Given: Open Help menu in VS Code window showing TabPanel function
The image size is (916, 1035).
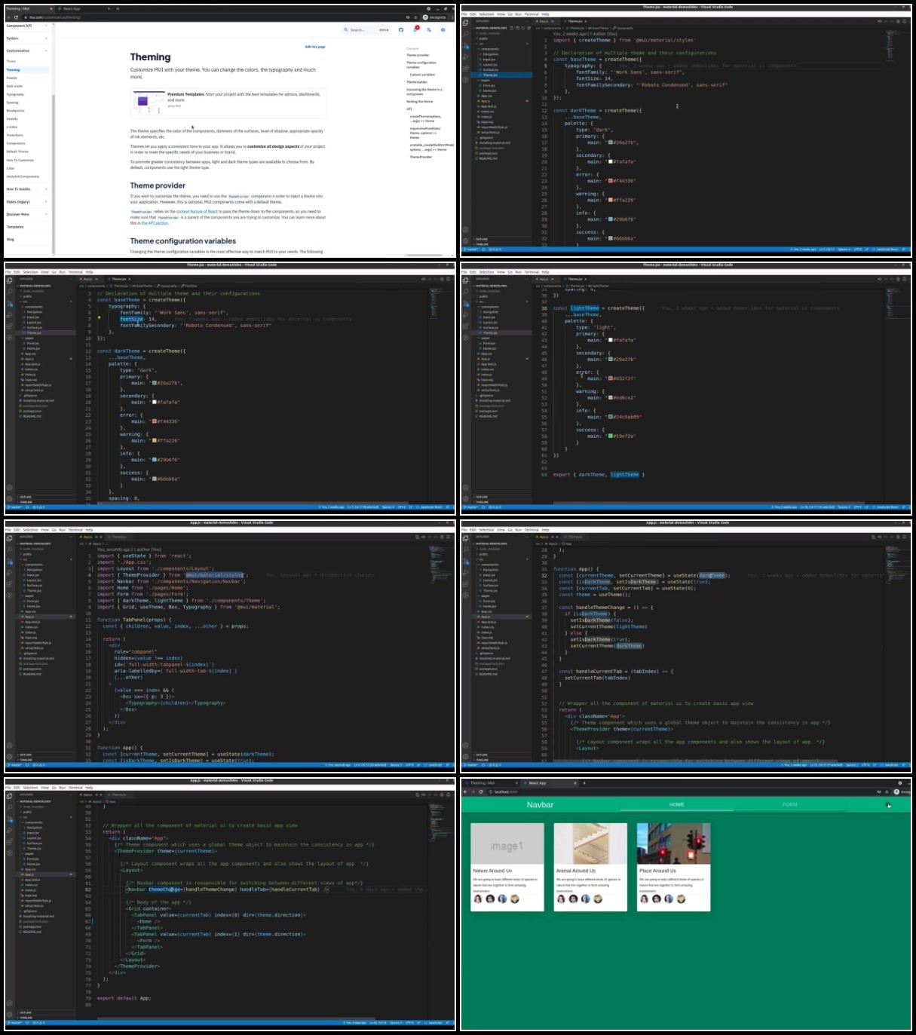Looking at the screenshot, I should [x=89, y=530].
